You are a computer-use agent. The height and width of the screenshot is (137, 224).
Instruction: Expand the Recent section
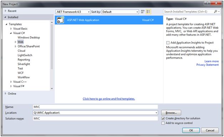tap(5, 11)
